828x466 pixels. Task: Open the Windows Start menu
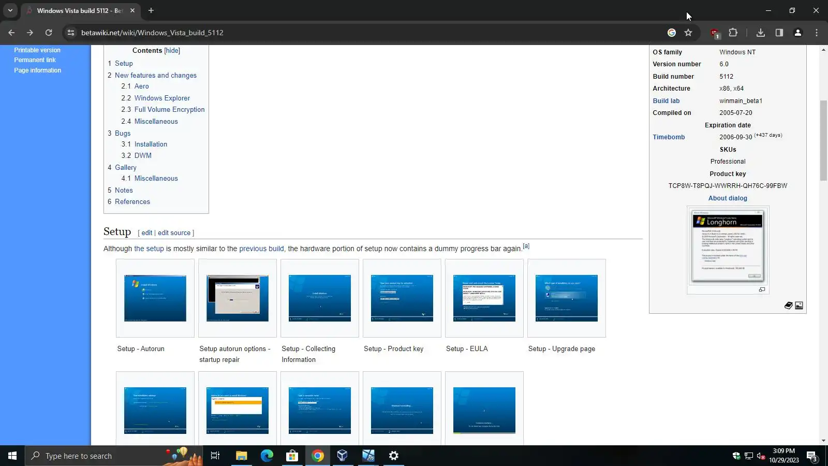(12, 456)
